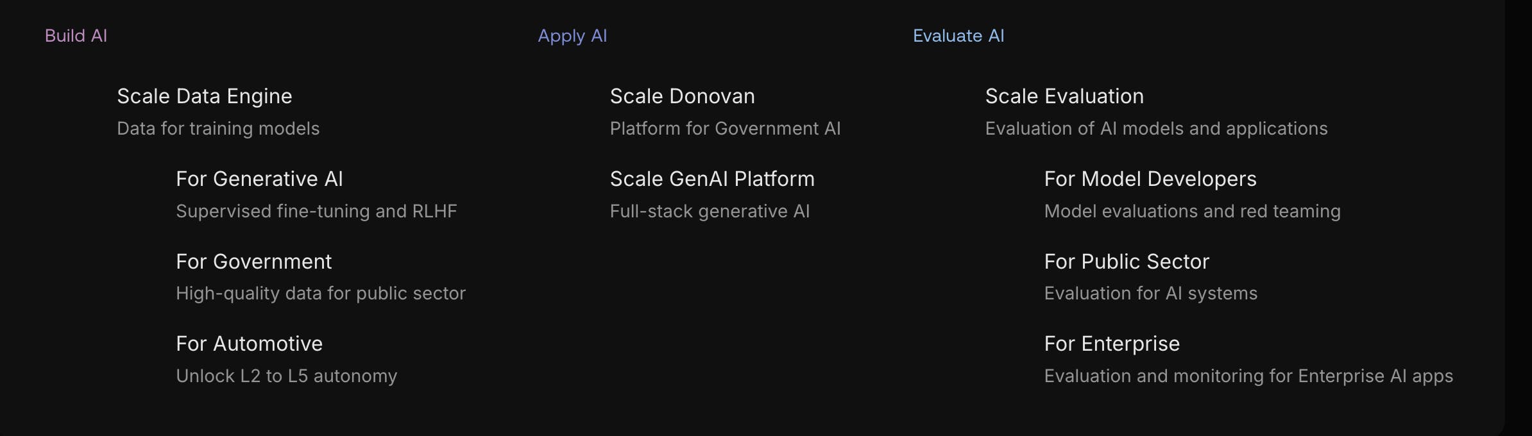Click "Full-stack generative AI" description
Image resolution: width=1532 pixels, height=436 pixels.
click(x=710, y=212)
